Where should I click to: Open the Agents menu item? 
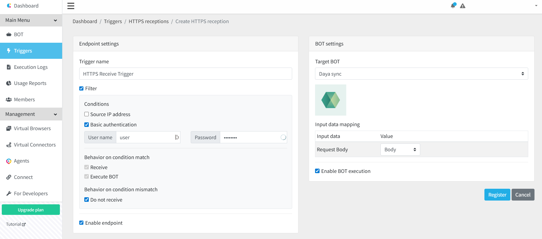31,161
